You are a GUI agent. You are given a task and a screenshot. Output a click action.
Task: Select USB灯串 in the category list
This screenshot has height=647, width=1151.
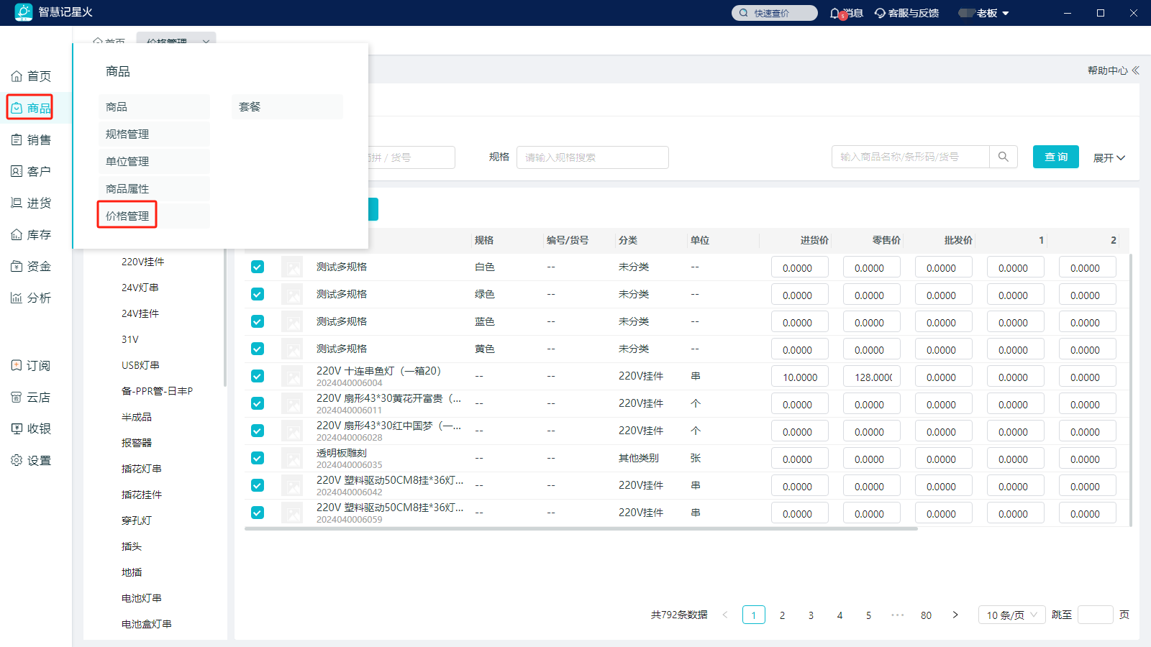click(141, 365)
